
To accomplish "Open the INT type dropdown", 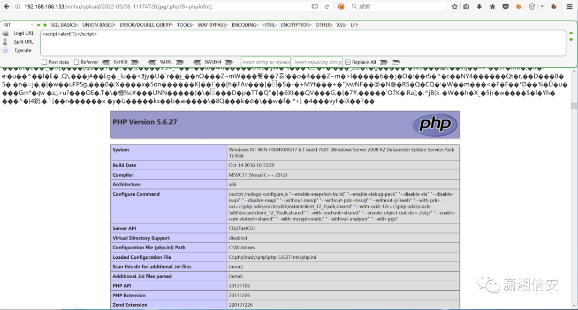I will click(18, 25).
